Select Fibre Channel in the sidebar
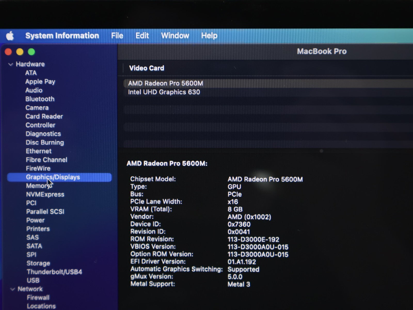The height and width of the screenshot is (310, 413). click(46, 160)
